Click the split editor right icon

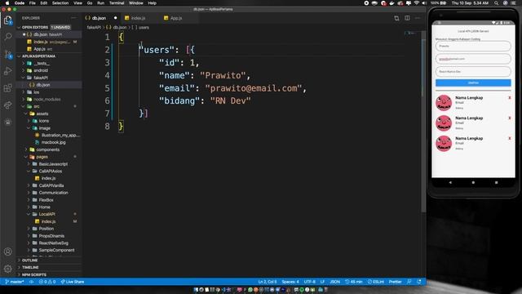[407, 18]
